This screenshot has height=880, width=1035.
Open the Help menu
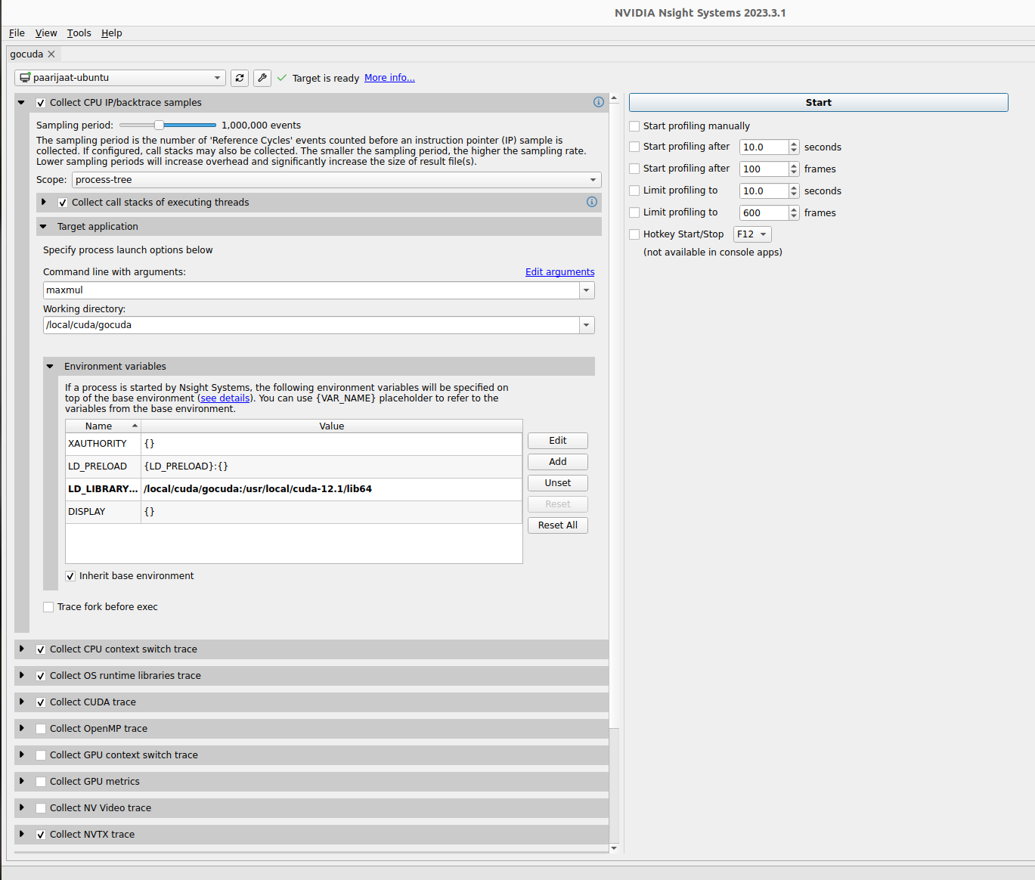pyautogui.click(x=112, y=33)
